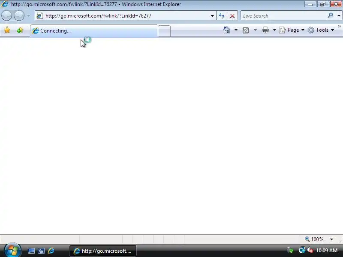Screen dimensions: 343x257
Task: Expand the feeds dropdown arrow
Action: [255, 30]
